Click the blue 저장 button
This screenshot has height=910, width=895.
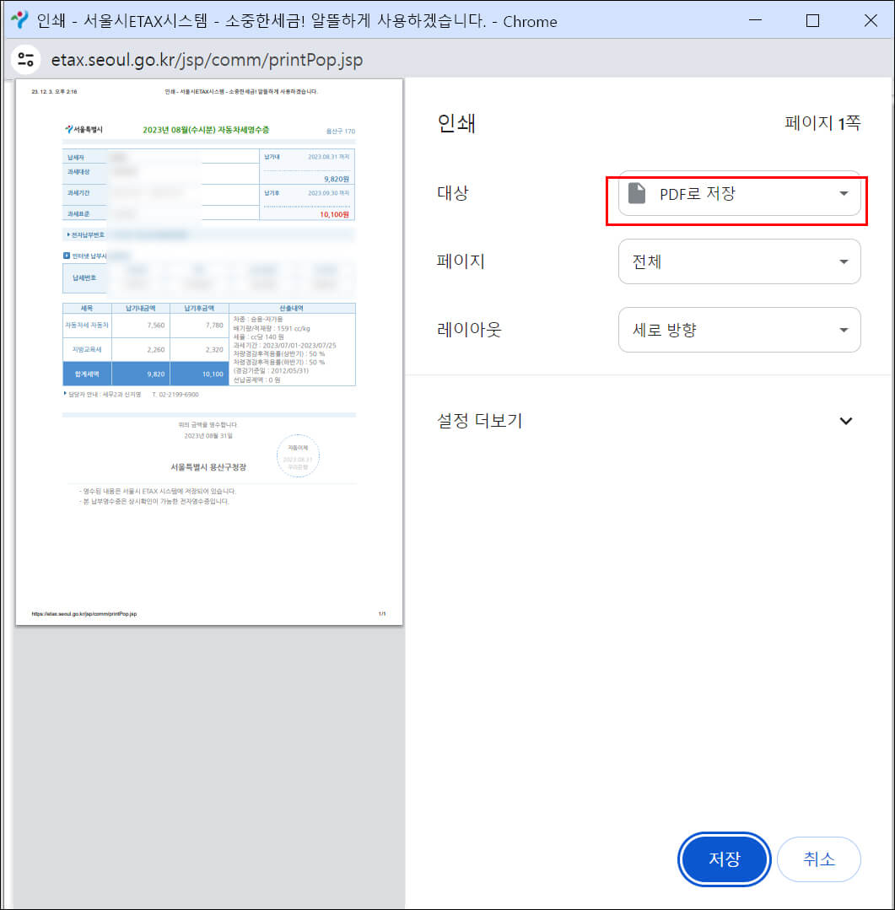pyautogui.click(x=724, y=859)
